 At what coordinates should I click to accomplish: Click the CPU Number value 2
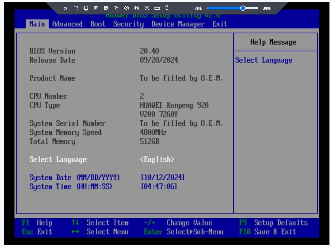click(x=142, y=96)
